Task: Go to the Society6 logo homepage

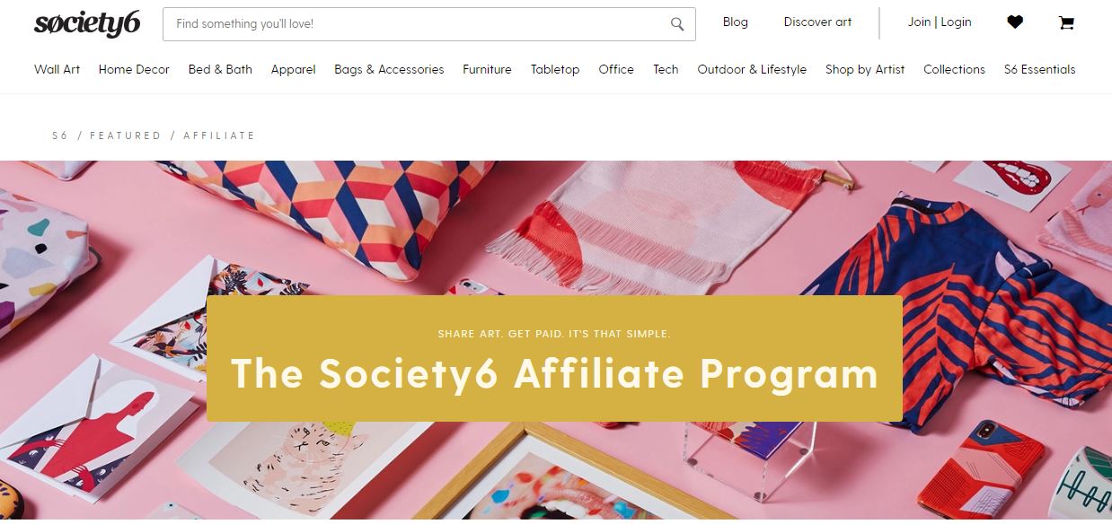Action: click(87, 23)
